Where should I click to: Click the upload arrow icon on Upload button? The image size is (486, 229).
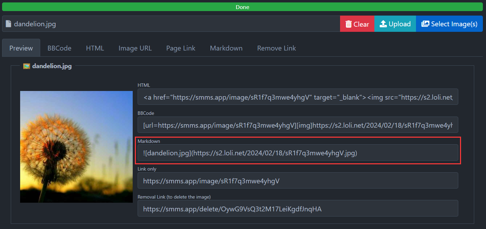[383, 24]
